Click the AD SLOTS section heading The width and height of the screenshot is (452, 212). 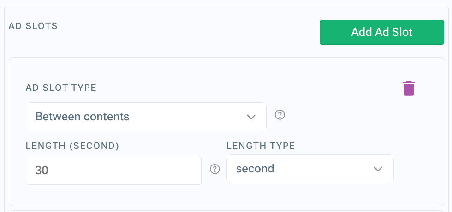33,26
